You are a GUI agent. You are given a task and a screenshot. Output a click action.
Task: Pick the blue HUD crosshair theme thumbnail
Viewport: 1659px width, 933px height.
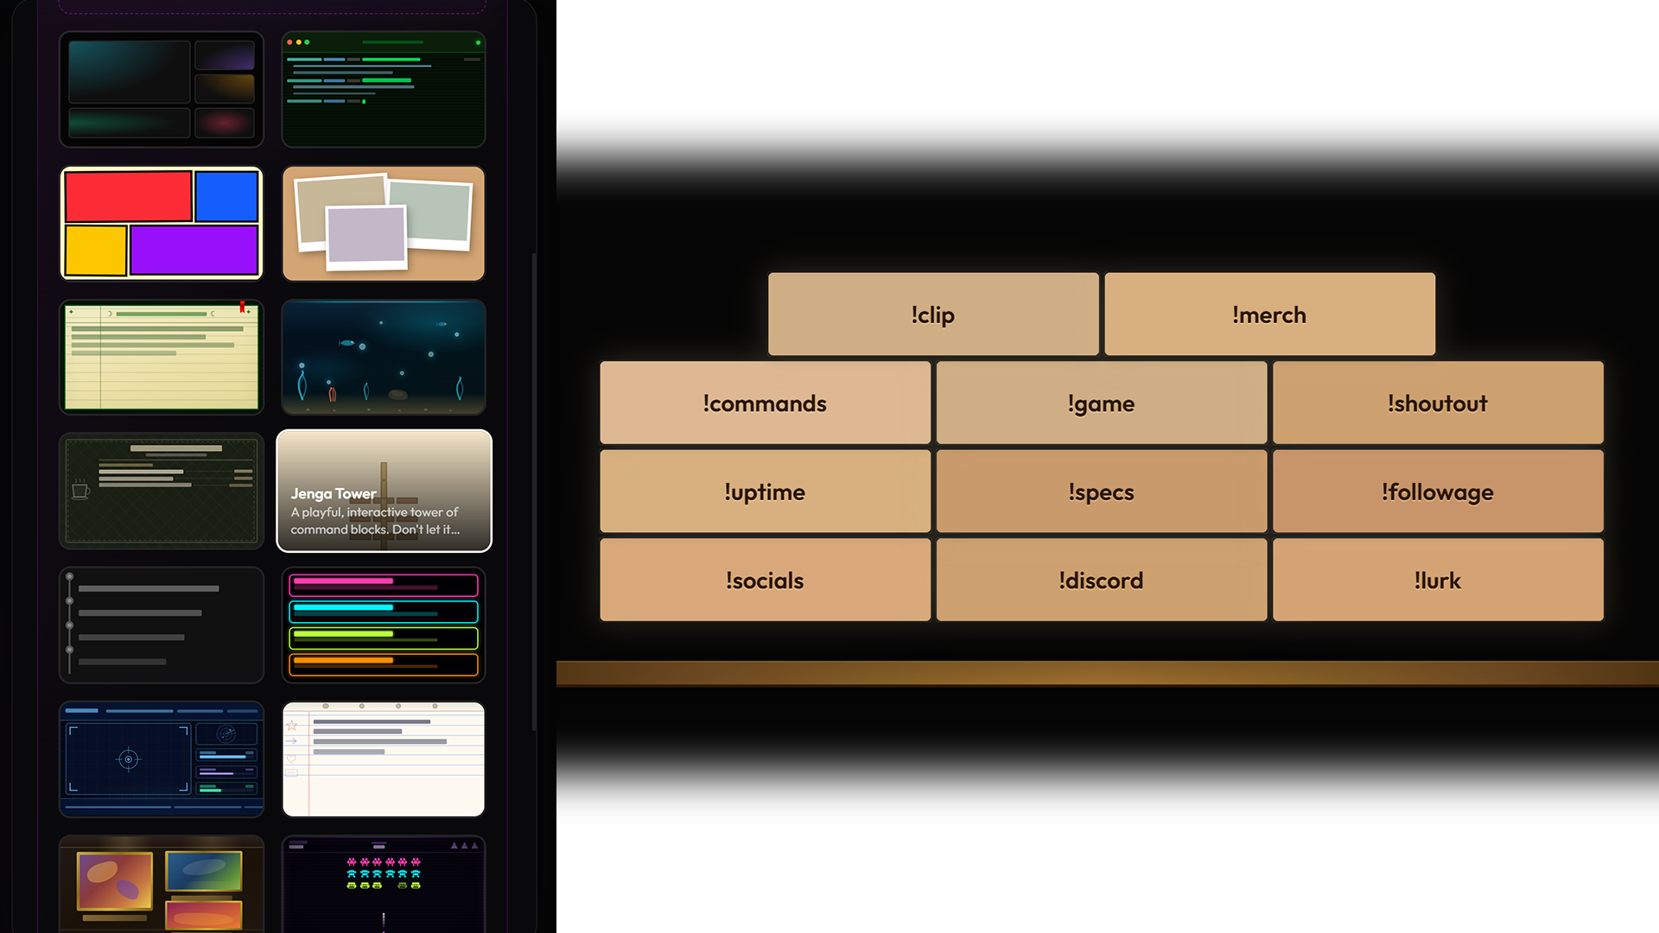(162, 759)
